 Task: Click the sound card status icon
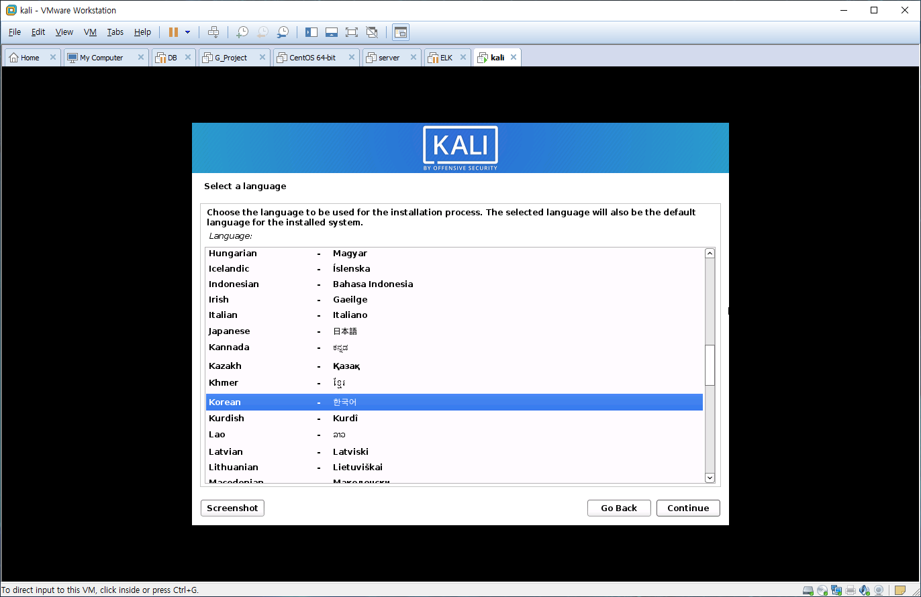coord(865,590)
